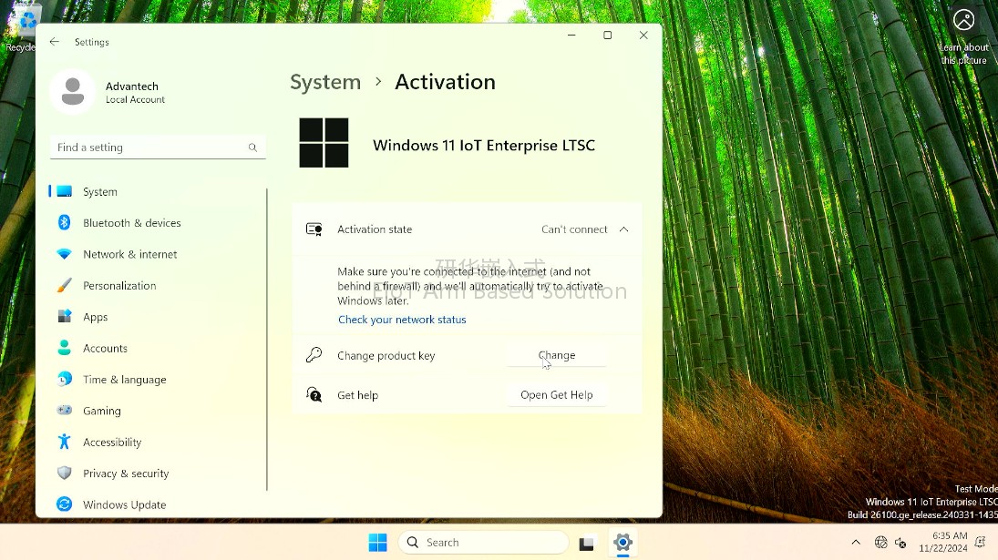Go to System in the breadcrumb
The height and width of the screenshot is (560, 998).
coord(325,82)
